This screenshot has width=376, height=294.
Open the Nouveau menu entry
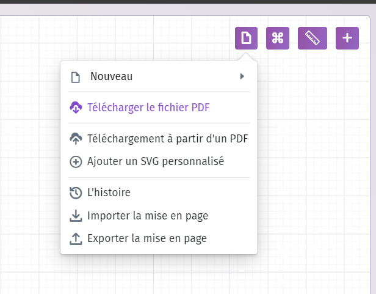[x=159, y=76]
